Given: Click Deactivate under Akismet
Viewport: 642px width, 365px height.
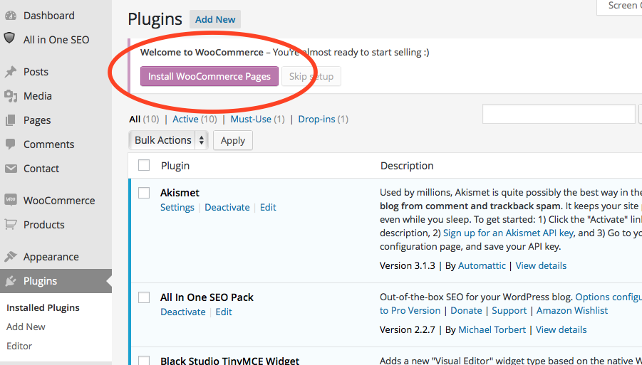Looking at the screenshot, I should click(x=227, y=207).
